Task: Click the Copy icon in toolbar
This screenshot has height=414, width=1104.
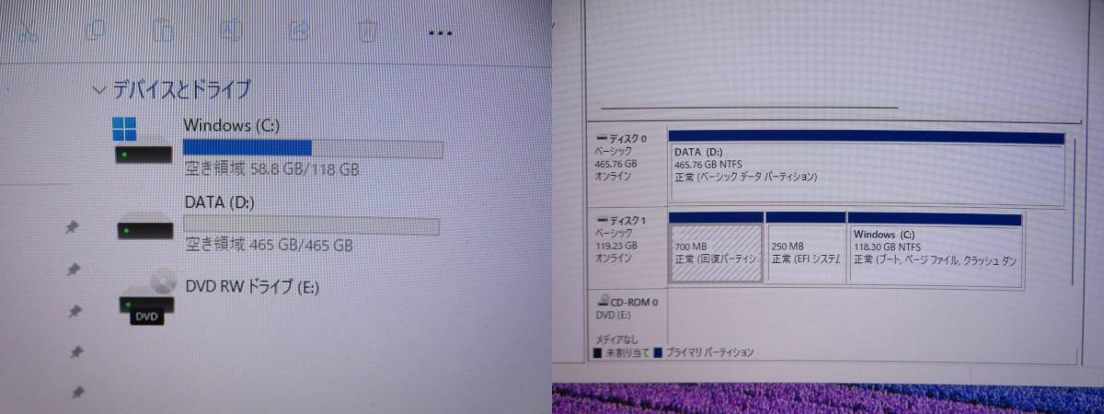Action: click(x=94, y=30)
